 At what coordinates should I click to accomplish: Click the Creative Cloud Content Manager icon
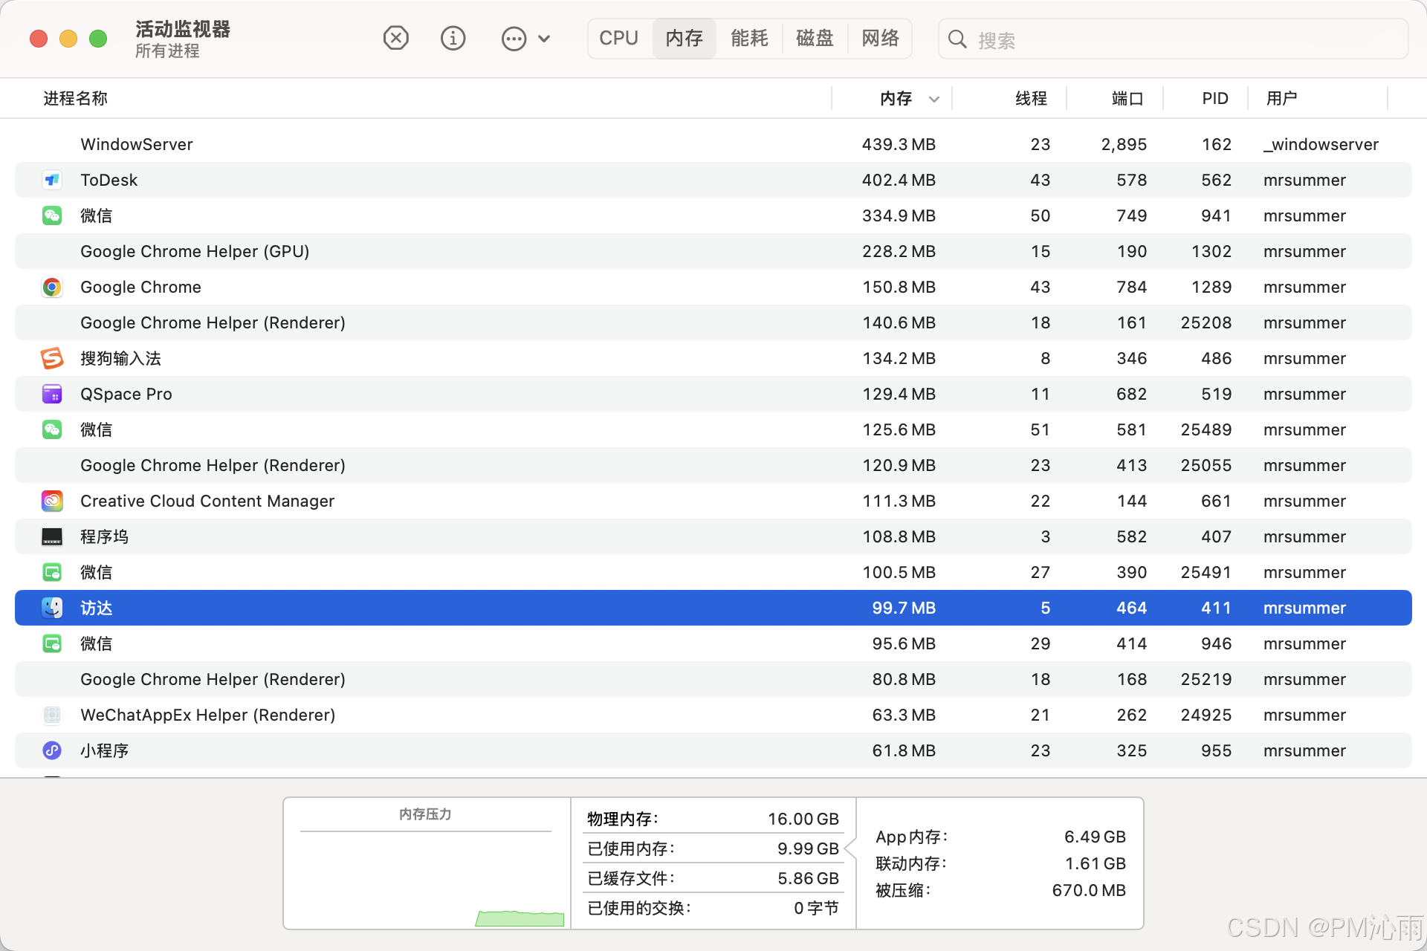[52, 501]
